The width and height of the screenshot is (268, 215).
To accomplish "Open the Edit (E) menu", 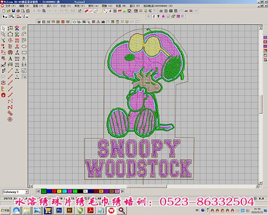I will (24, 6).
